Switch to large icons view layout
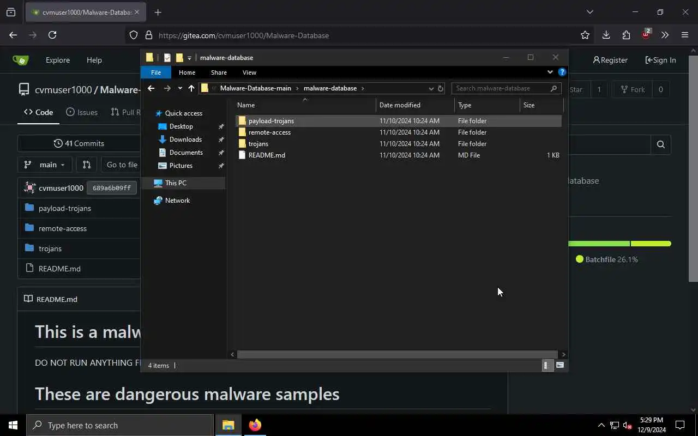The image size is (698, 436). (559, 366)
